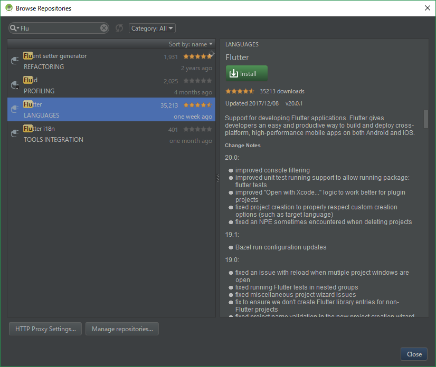Open the Category: All dropdown
The height and width of the screenshot is (367, 436).
152,28
